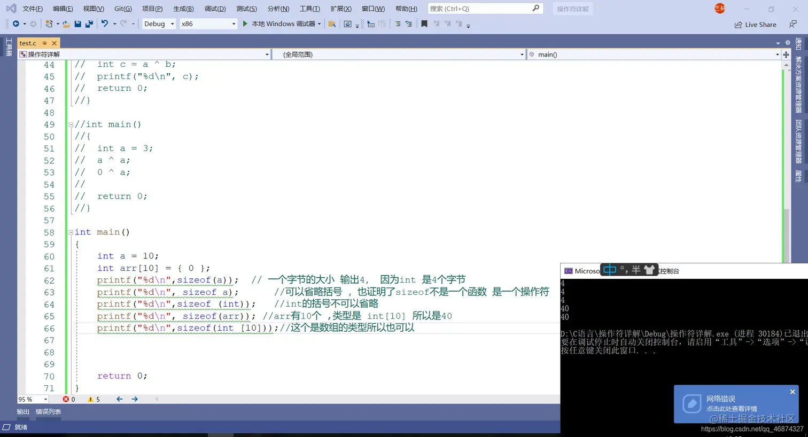This screenshot has height=437, width=808.
Task: Click the redo arrow icon
Action: click(x=123, y=24)
